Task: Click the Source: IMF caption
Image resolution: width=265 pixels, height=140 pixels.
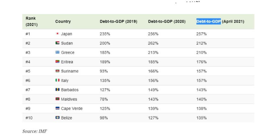Action: point(35,131)
